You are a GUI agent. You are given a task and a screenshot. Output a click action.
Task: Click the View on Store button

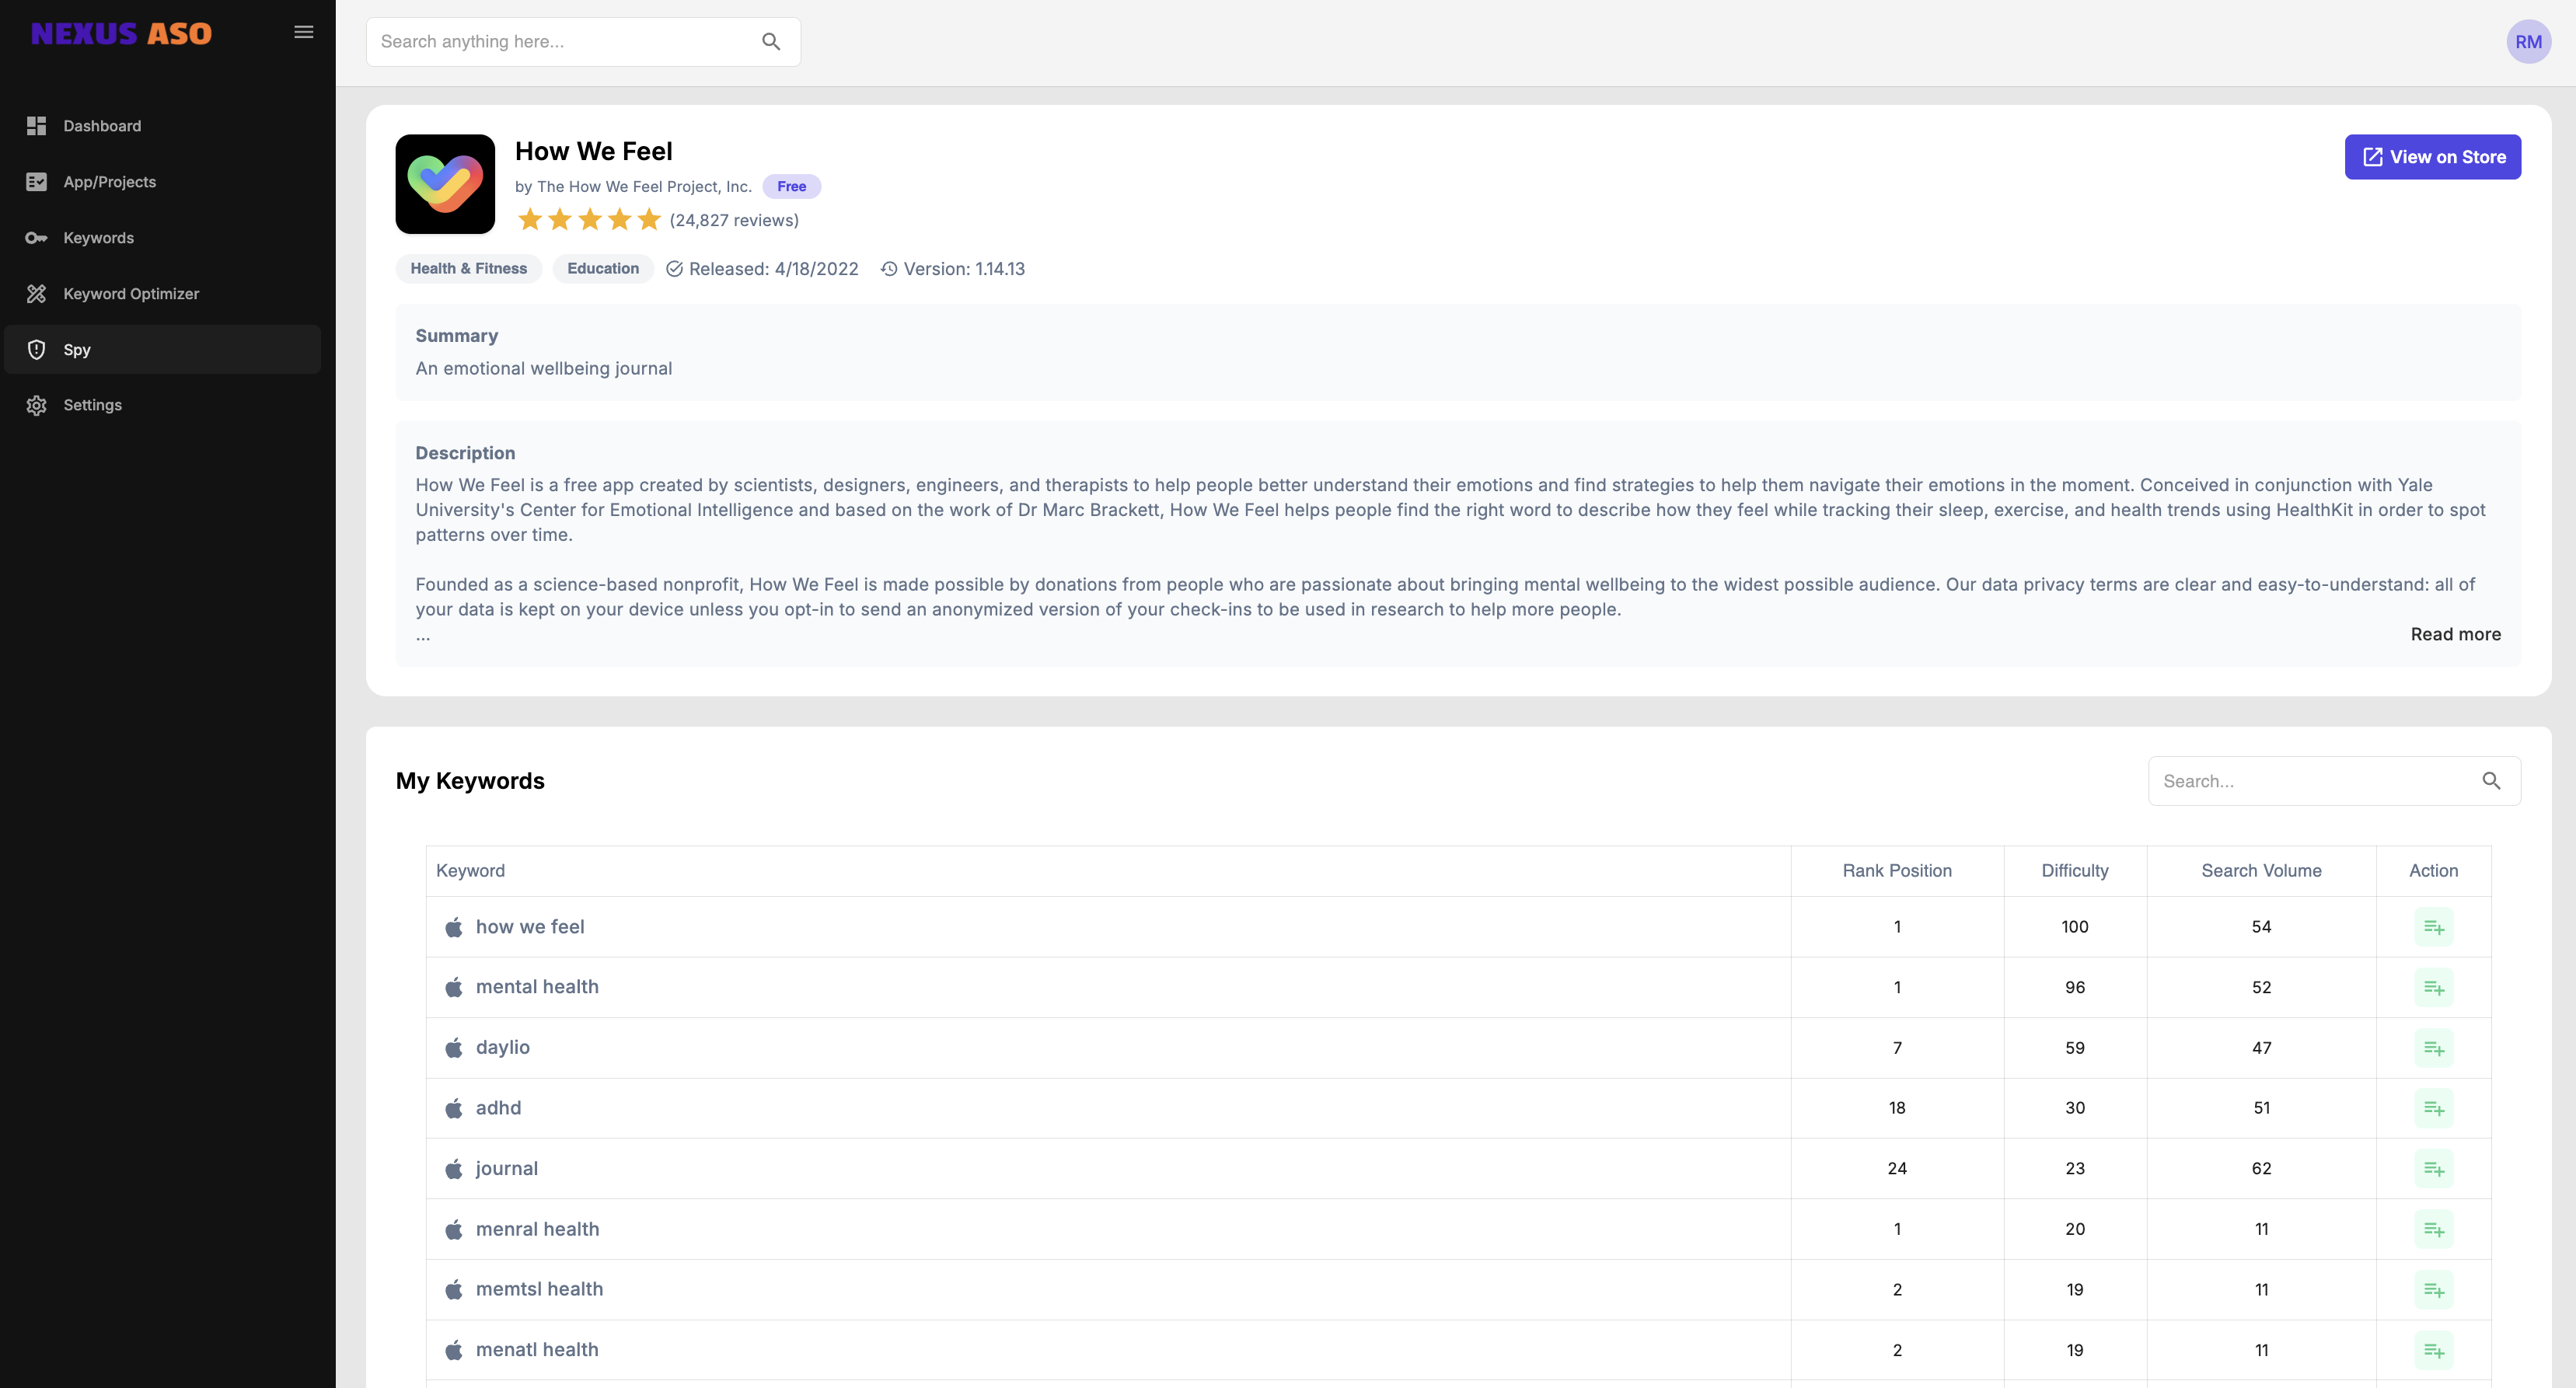tap(2432, 157)
